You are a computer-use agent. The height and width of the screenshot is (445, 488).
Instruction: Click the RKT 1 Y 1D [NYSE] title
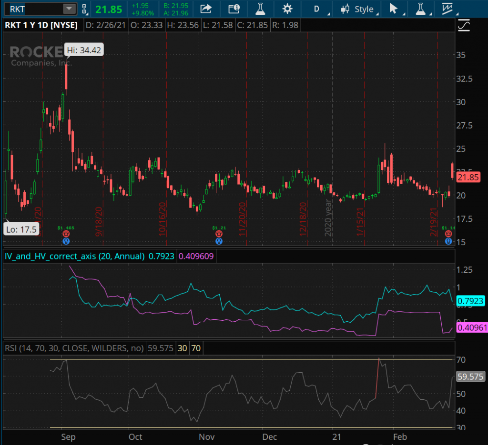point(41,25)
